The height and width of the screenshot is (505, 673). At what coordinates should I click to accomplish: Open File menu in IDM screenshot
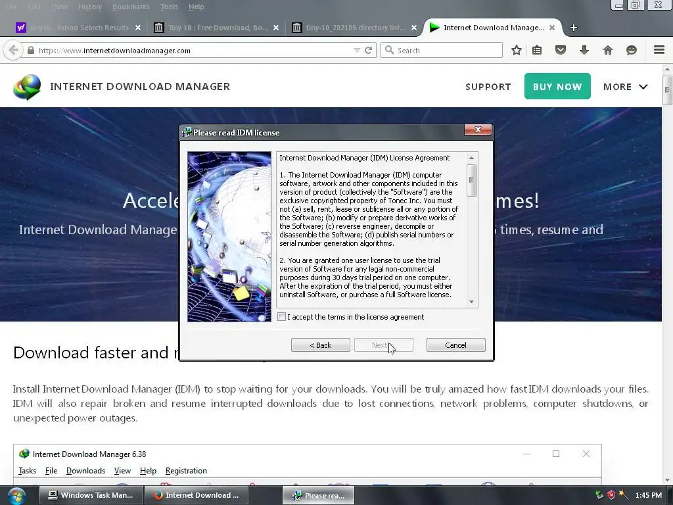click(51, 471)
